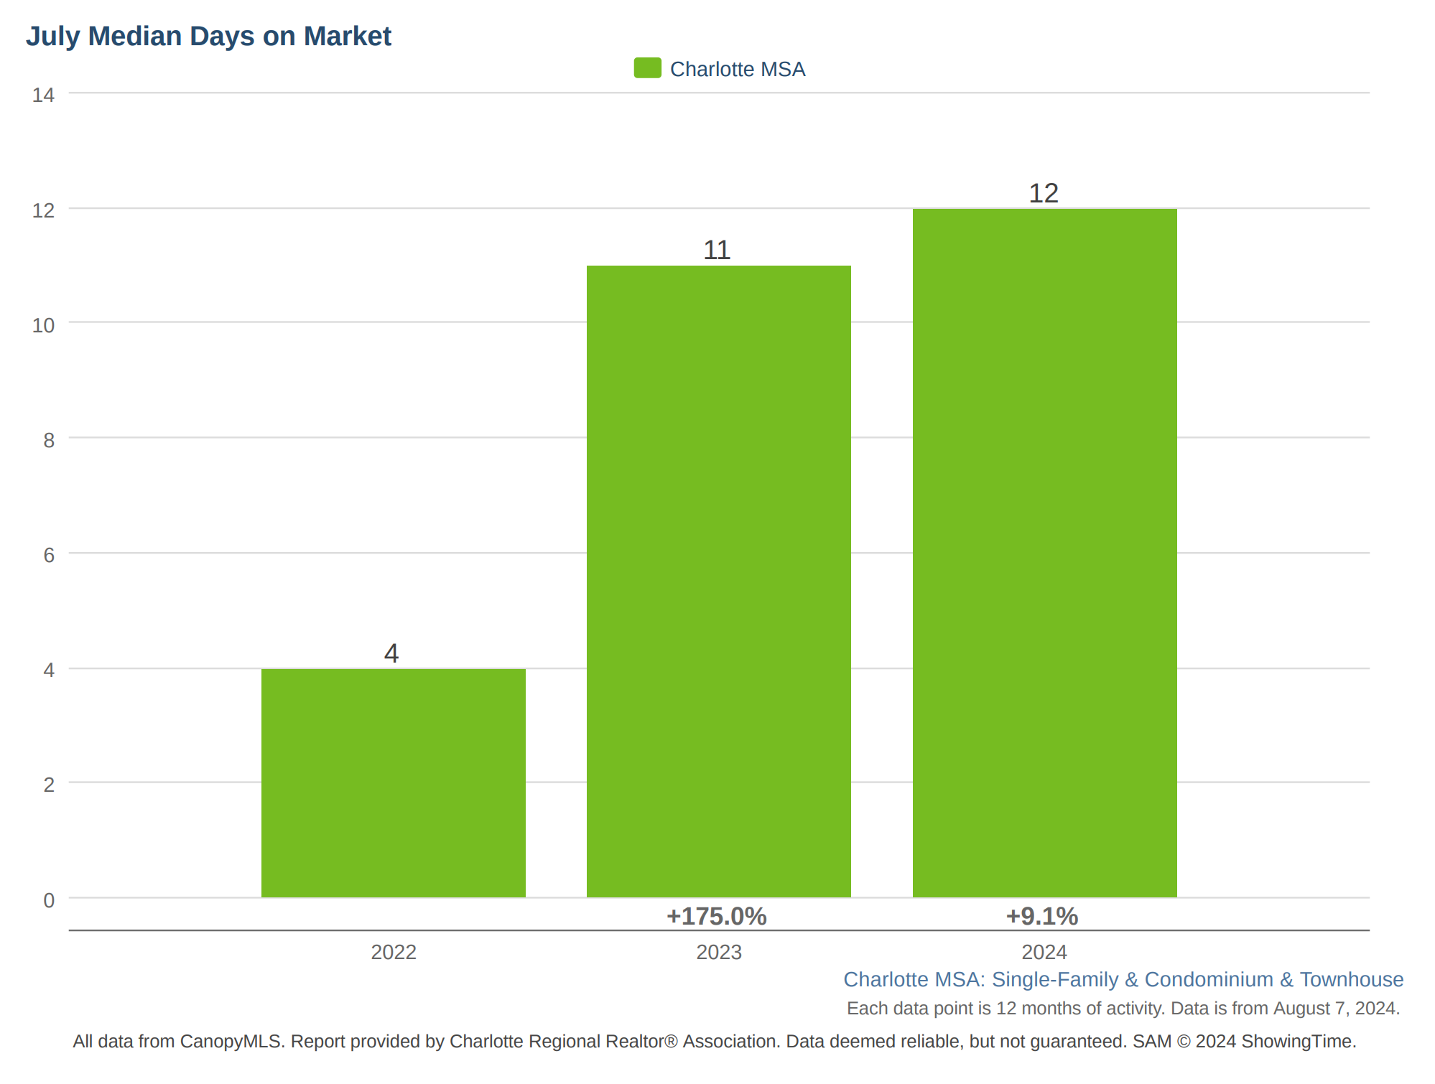Click the y-axis tick label 6
The image size is (1435, 1084).
point(49,555)
